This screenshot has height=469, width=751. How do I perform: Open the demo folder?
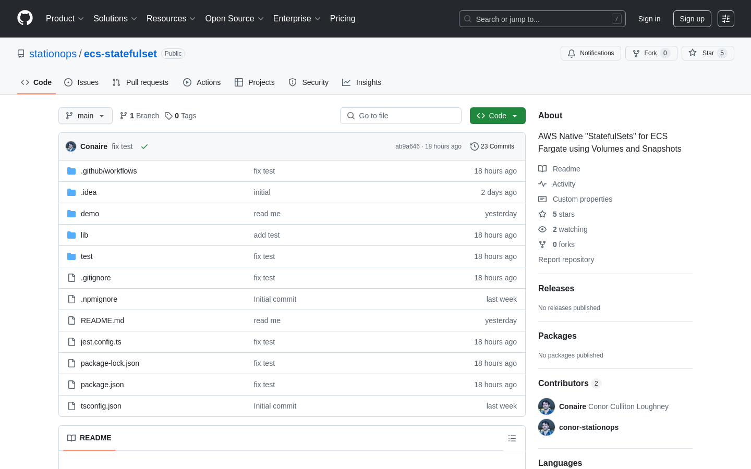coord(90,214)
